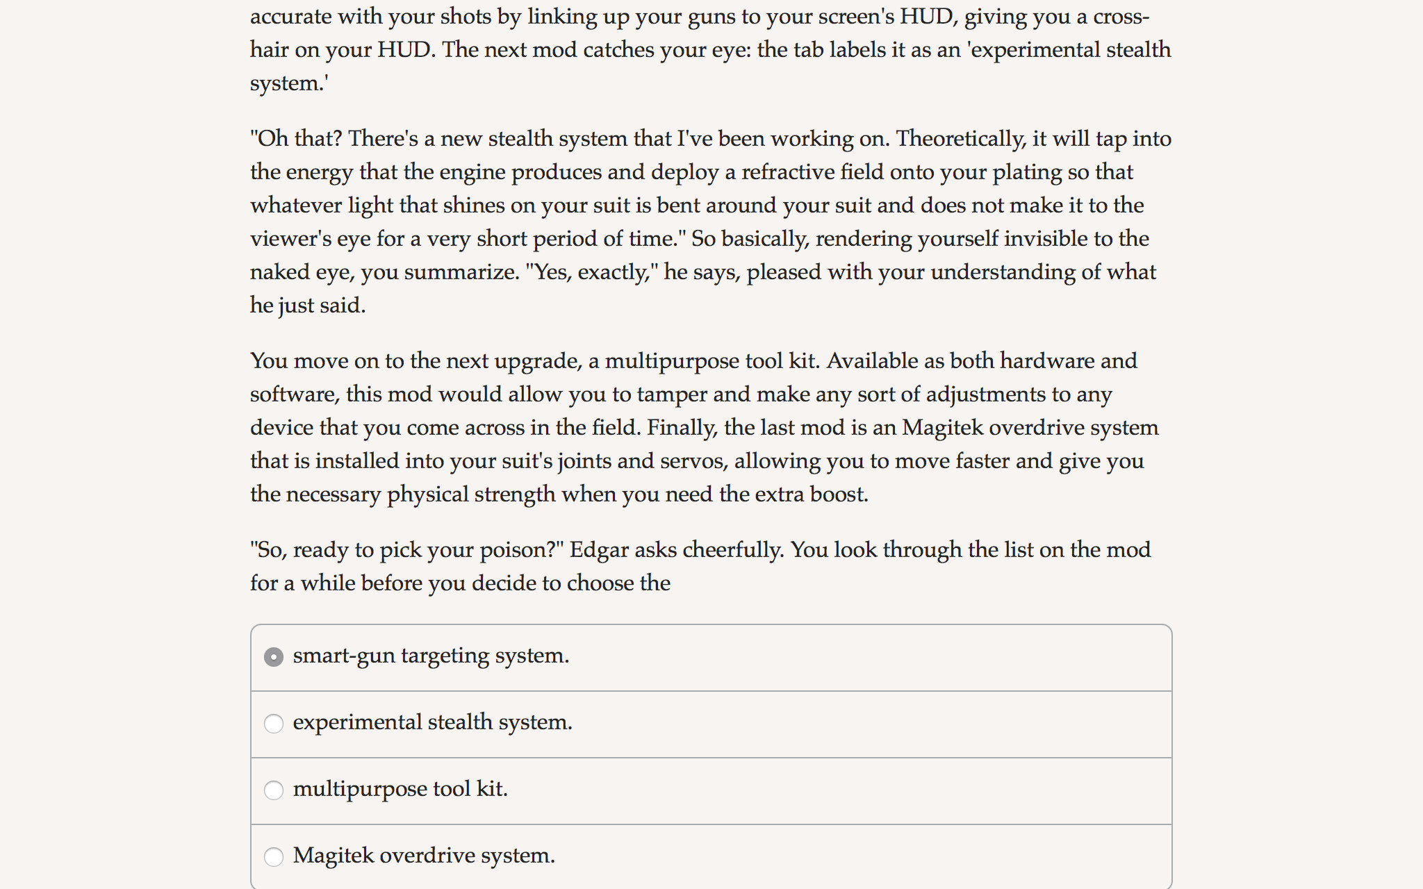Click the word "Edgar" in the story text
This screenshot has width=1423, height=889.
click(599, 549)
